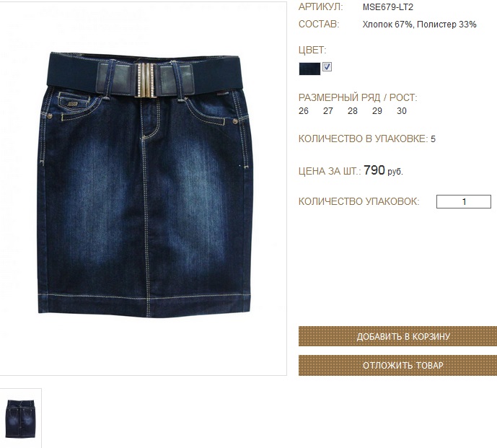Click the article code MSE679-LT2

(x=388, y=7)
